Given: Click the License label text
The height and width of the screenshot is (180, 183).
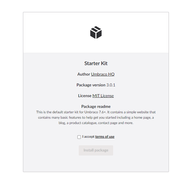Looking at the screenshot, I should click(x=85, y=96).
